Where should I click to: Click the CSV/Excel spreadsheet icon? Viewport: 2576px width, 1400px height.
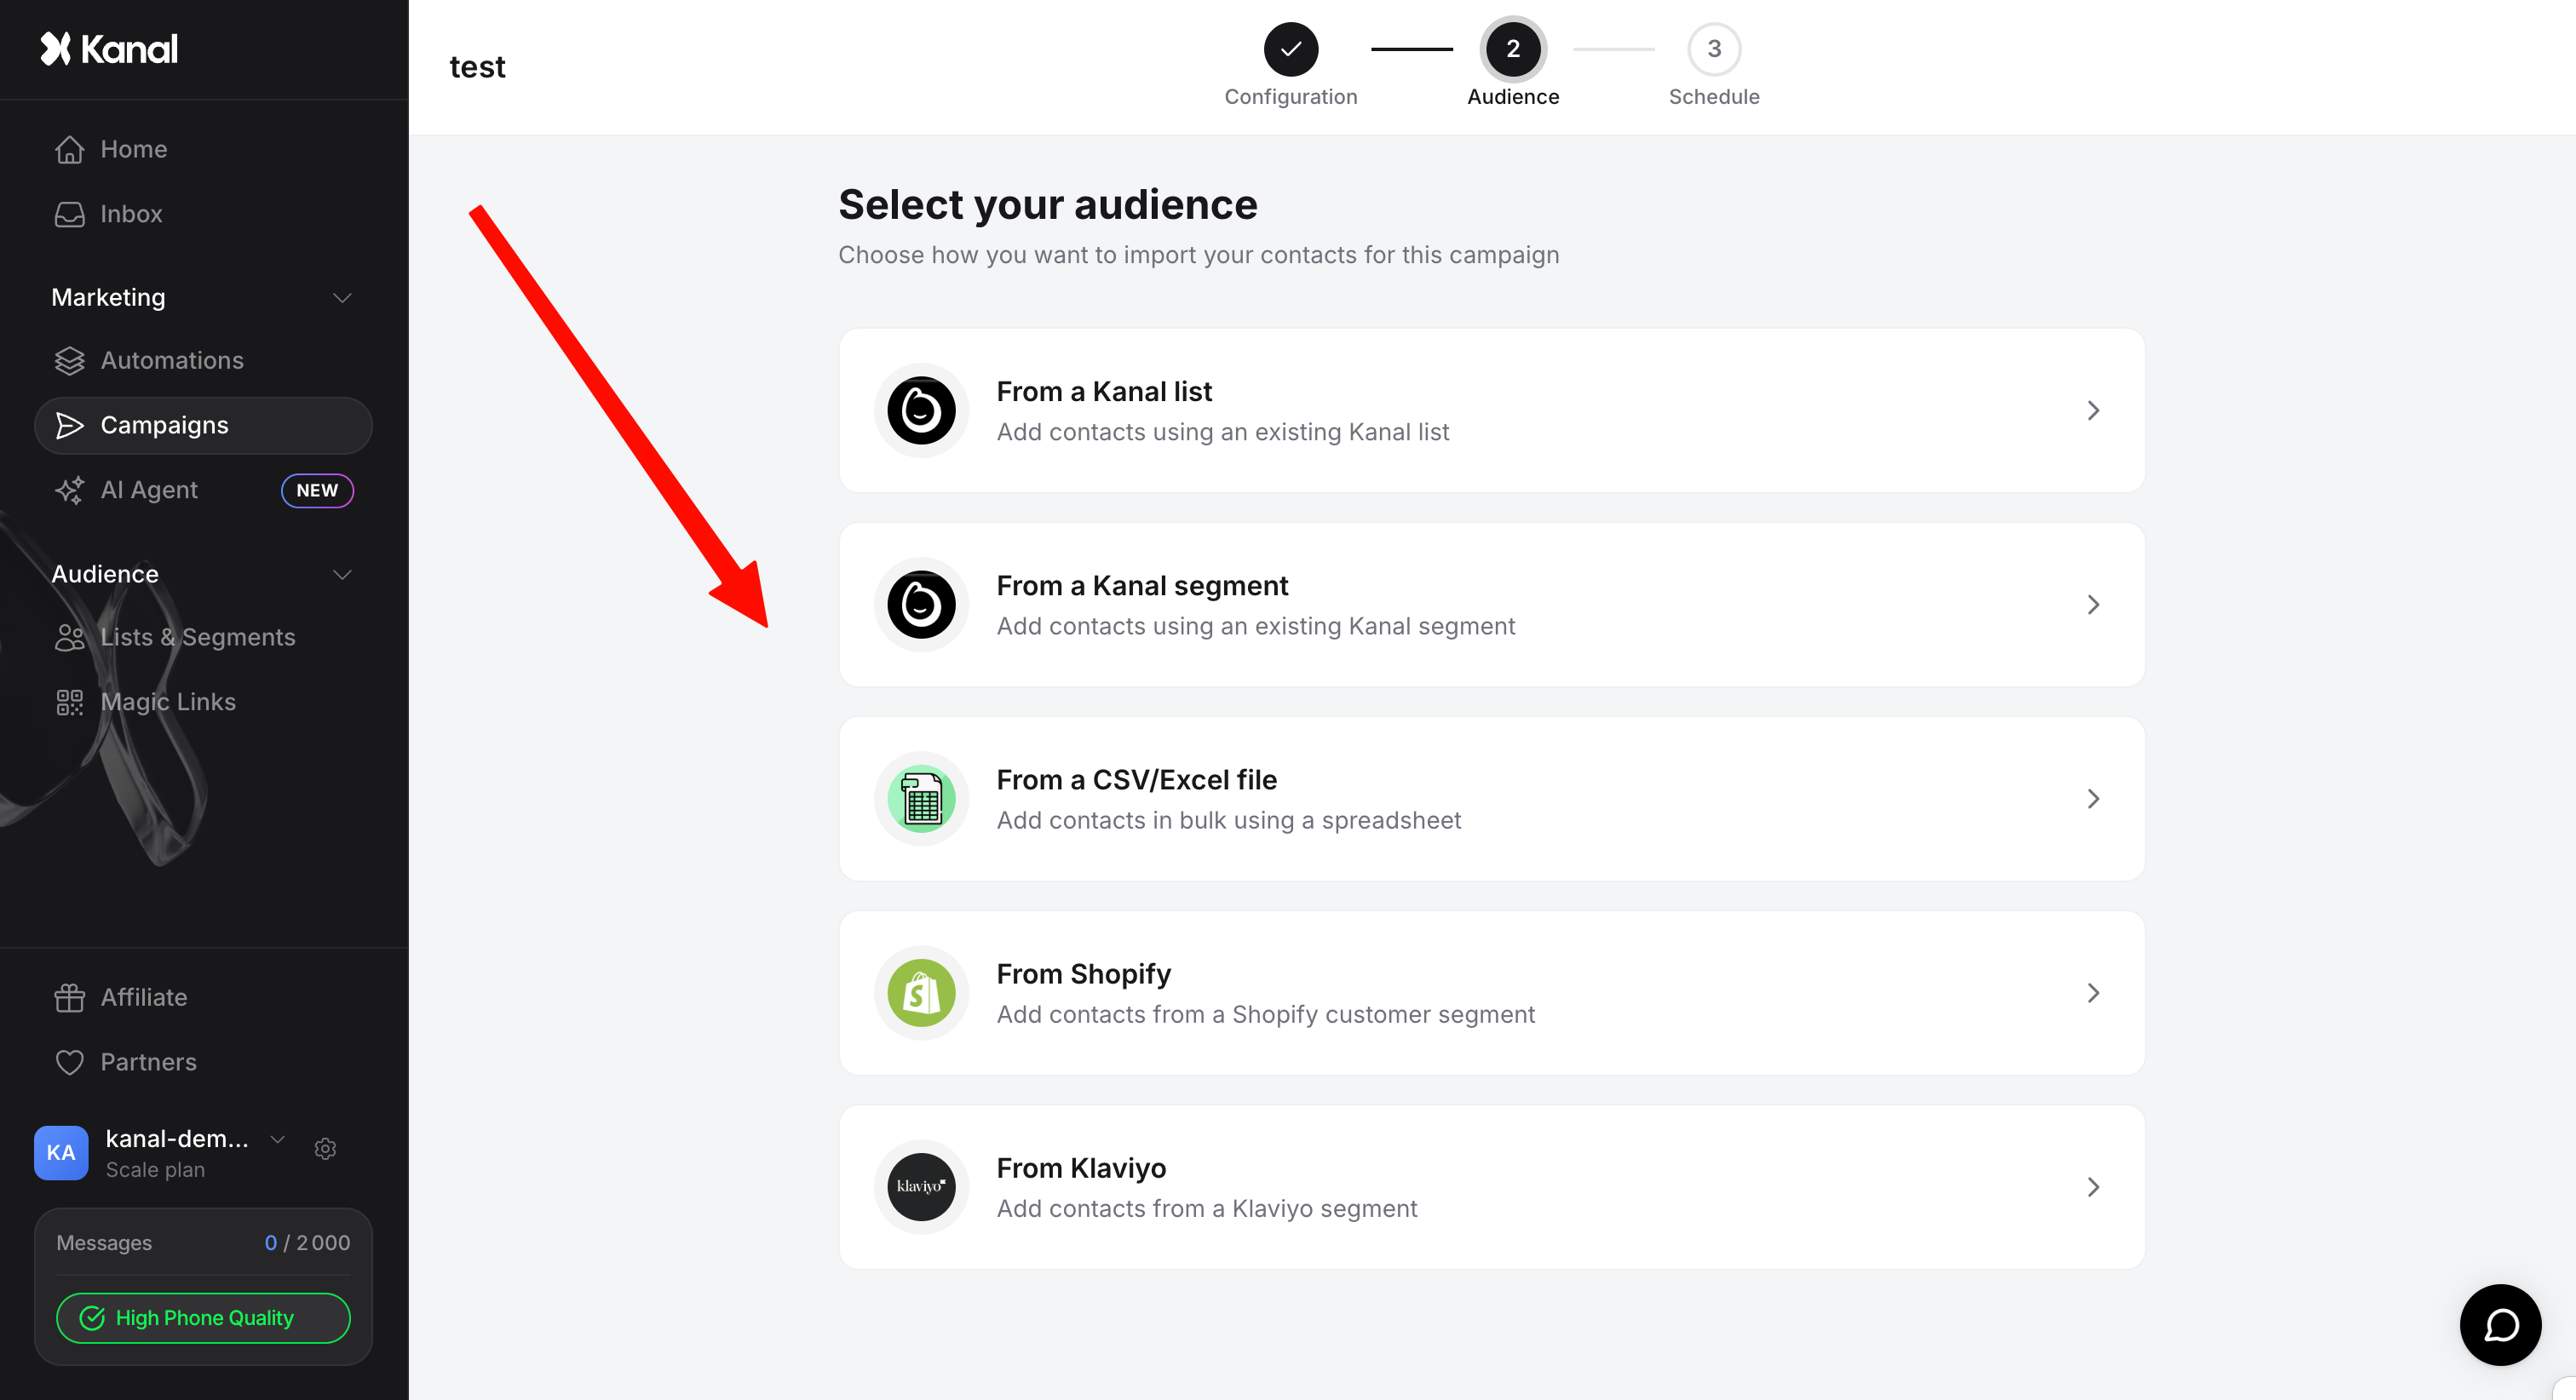[x=921, y=799]
